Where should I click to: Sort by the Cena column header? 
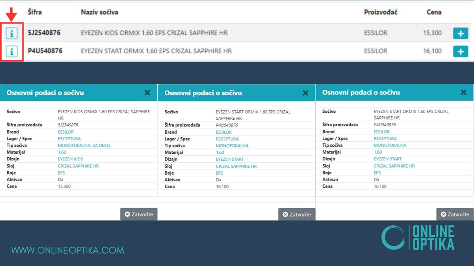[x=434, y=12]
